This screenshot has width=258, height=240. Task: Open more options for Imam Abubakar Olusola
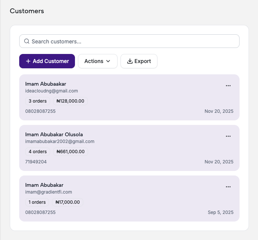(x=228, y=136)
